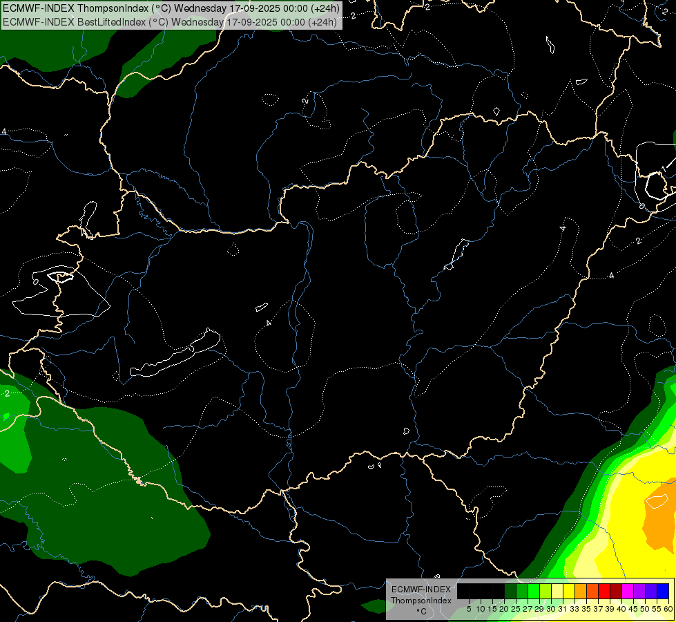The width and height of the screenshot is (676, 622).
Task: Click the bright green 27-29 legend swatch
Action: [533, 591]
